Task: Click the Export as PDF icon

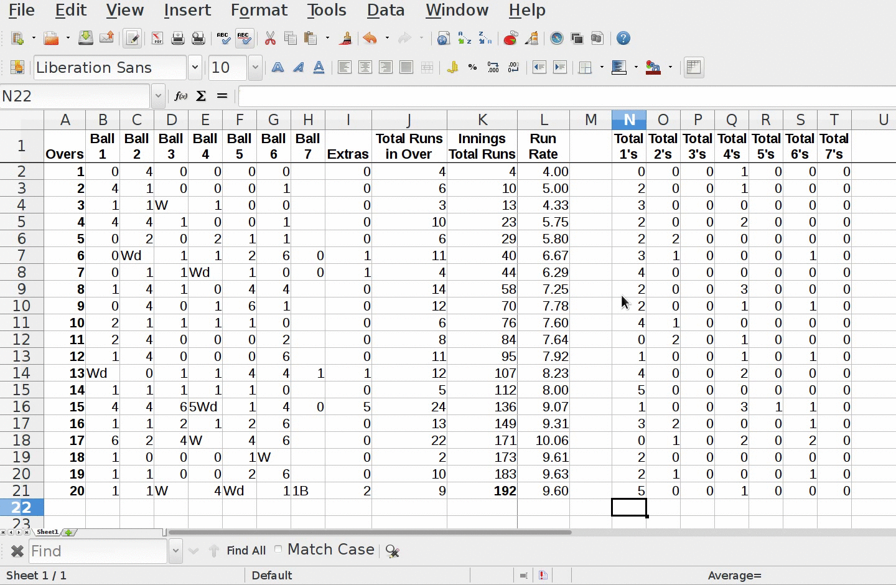Action: (x=157, y=39)
